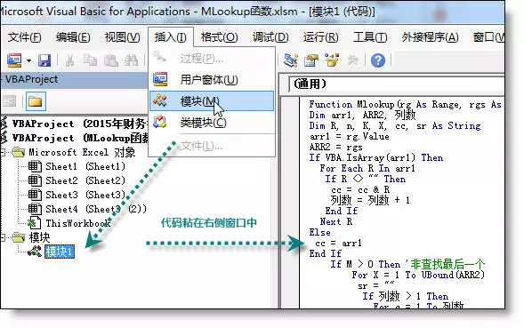Choose 模块(M) from Insert menu

(x=212, y=100)
